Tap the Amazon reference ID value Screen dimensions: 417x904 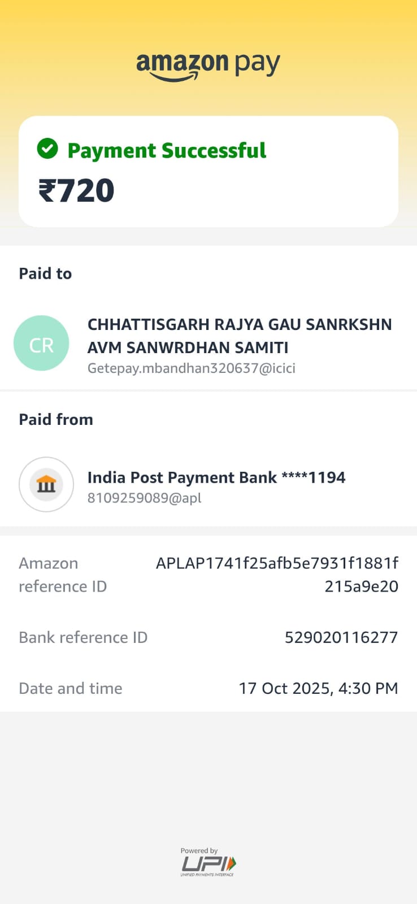click(x=277, y=574)
